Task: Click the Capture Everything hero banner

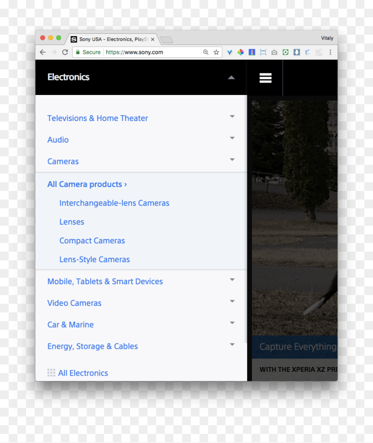Action: [x=294, y=347]
